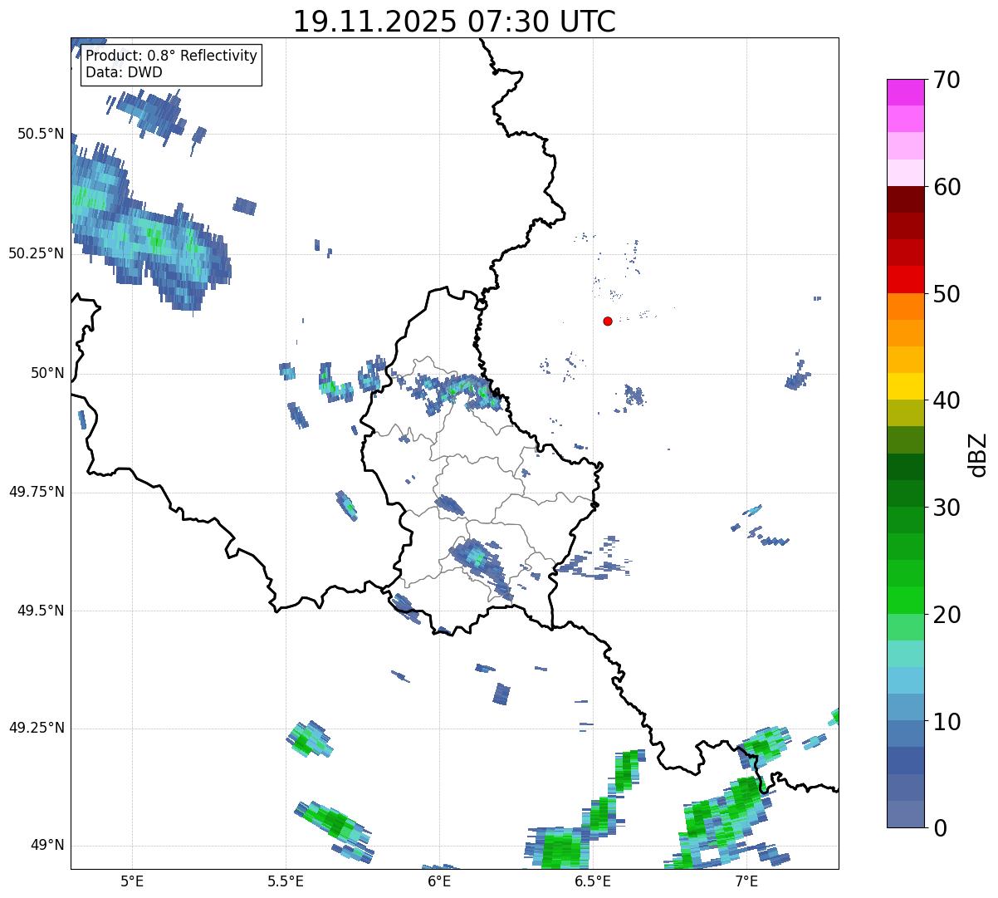This screenshot has width=998, height=898.
Task: Pick the orange colorbar segment below 50
Action: 905,307
